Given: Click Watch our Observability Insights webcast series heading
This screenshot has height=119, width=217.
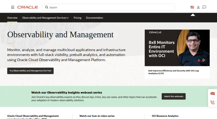Looking at the screenshot, I should (66, 92).
